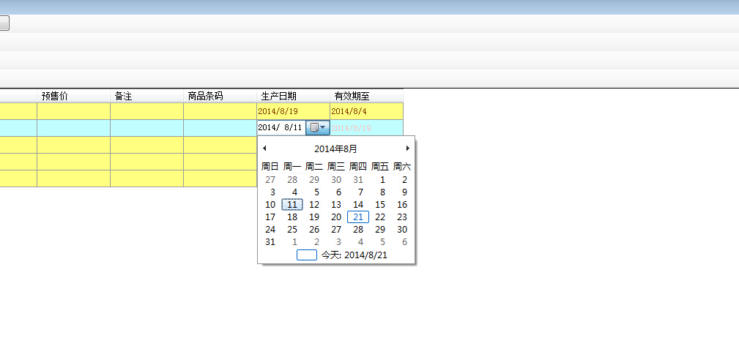Go to next month in calendar
The height and width of the screenshot is (346, 739).
coord(408,148)
